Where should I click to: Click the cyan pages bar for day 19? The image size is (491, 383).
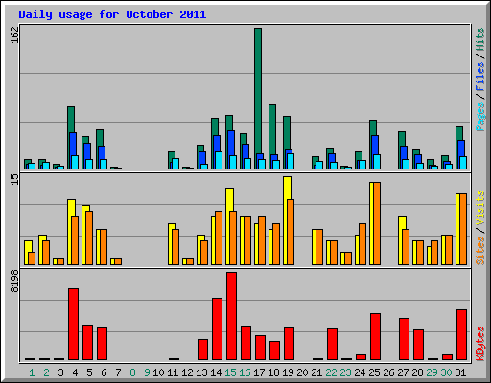click(291, 161)
